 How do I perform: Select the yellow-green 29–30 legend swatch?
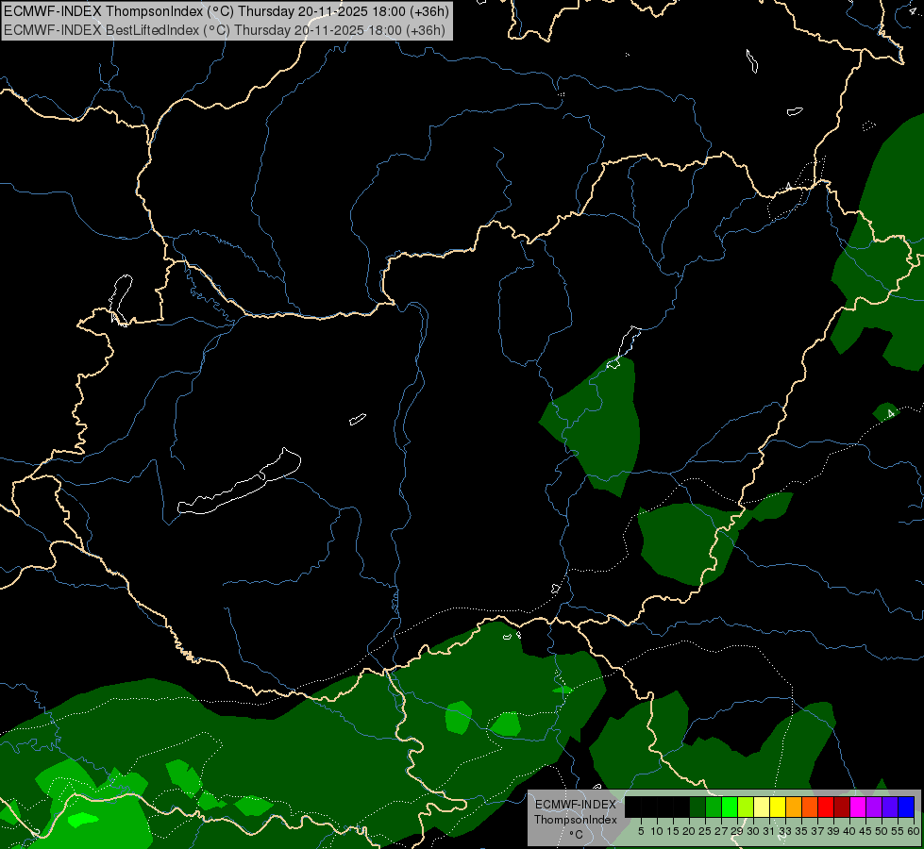pyautogui.click(x=746, y=807)
